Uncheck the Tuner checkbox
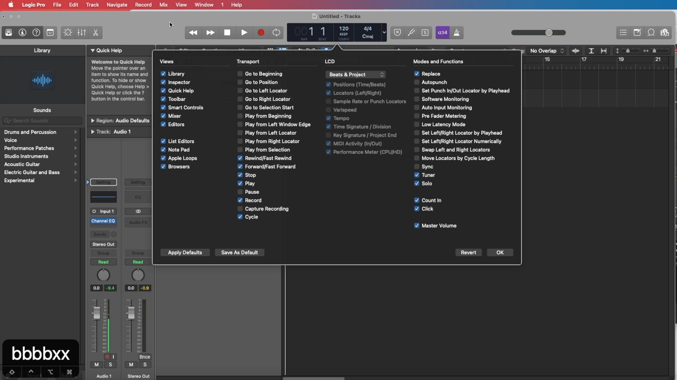This screenshot has width=677, height=380. 417,175
